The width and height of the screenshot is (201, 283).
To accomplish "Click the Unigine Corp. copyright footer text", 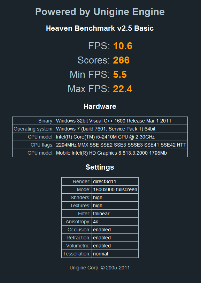I will (x=100, y=268).
